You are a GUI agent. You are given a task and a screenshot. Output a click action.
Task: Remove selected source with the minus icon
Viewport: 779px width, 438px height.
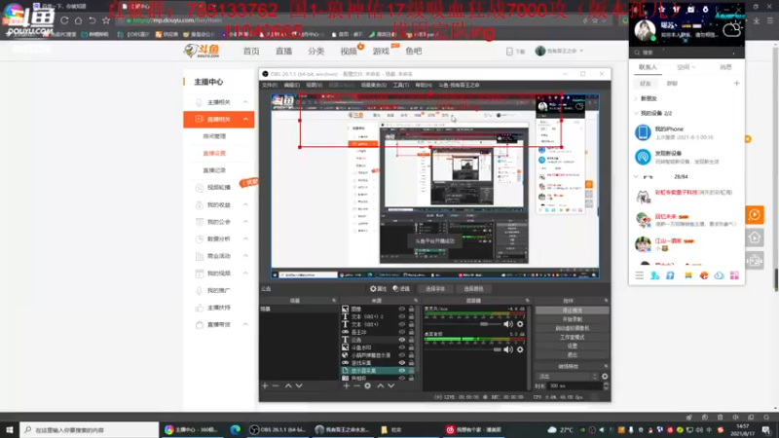356,385
